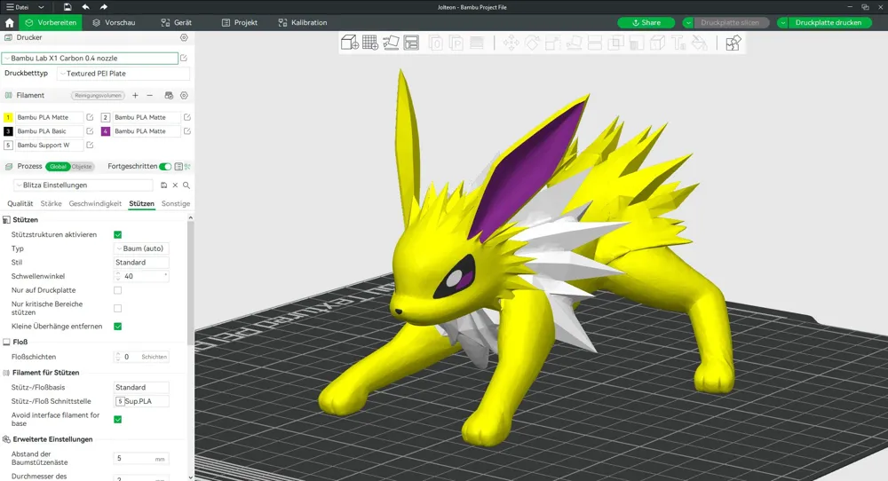Add a filament with plus icon
This screenshot has width=888, height=481.
pos(135,96)
